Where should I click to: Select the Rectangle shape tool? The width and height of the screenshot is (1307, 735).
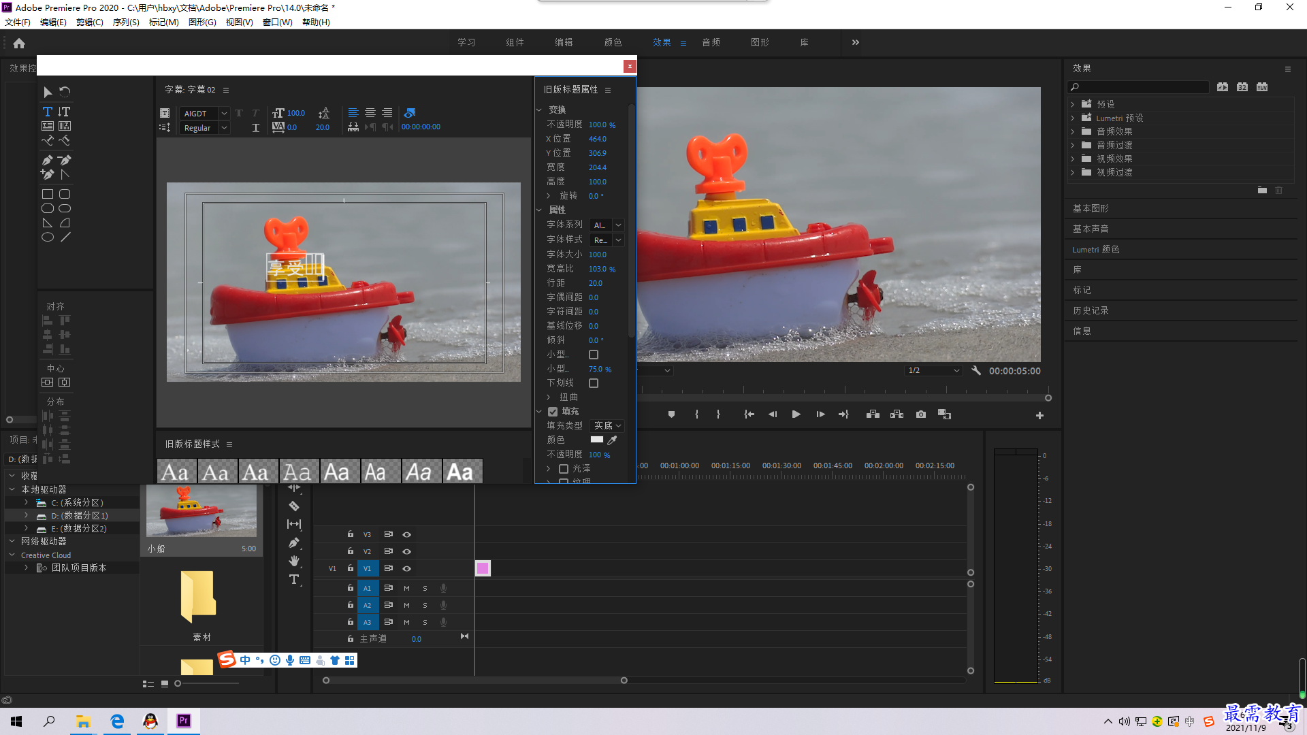(x=48, y=194)
